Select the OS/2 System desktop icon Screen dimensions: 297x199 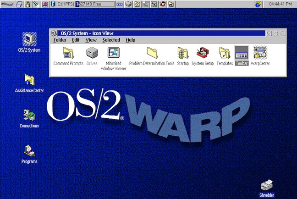(29, 42)
